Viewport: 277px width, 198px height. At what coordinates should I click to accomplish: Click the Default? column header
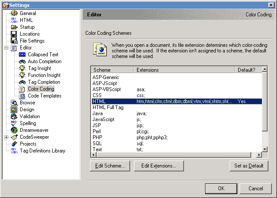[x=248, y=70]
